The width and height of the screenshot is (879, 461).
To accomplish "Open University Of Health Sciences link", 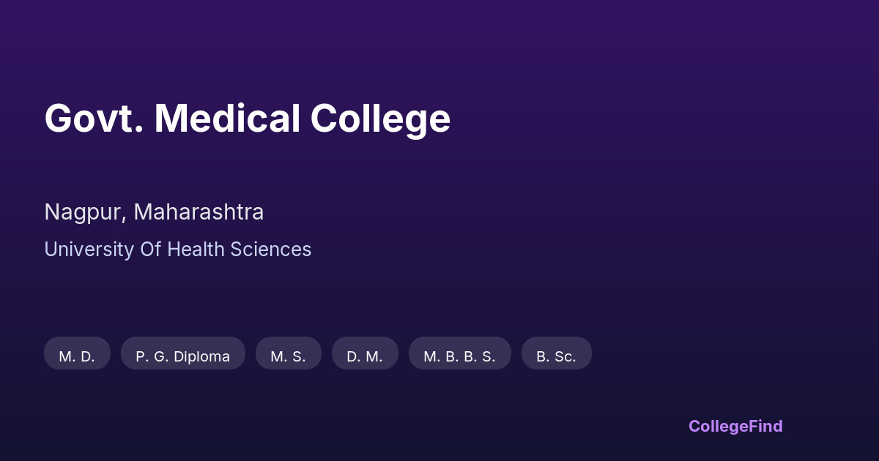I will coord(177,250).
